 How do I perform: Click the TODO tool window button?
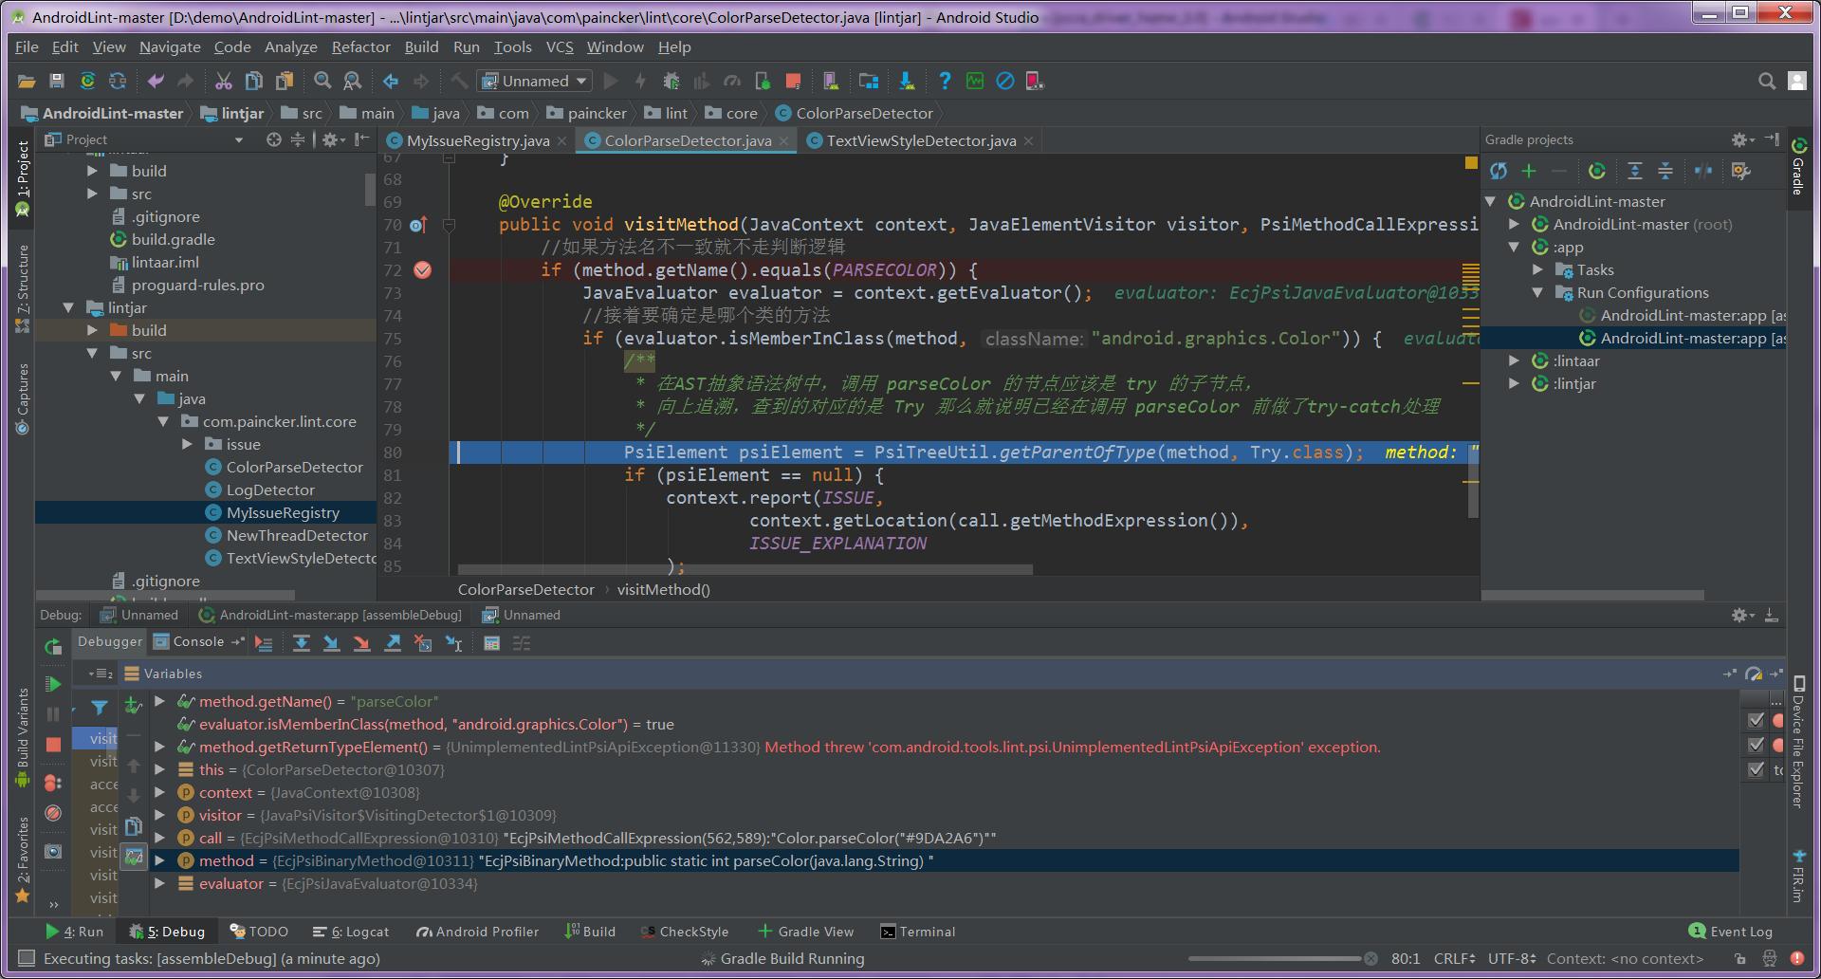pyautogui.click(x=258, y=933)
